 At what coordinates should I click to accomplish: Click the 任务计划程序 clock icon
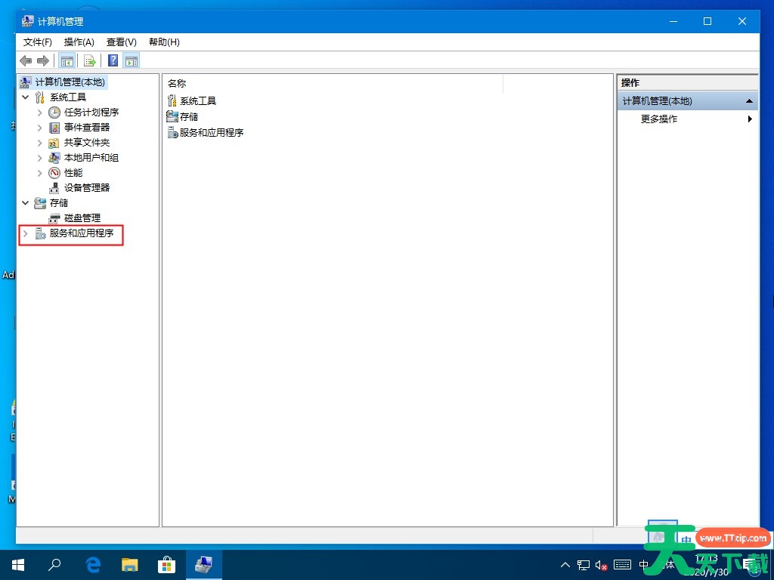tap(54, 113)
